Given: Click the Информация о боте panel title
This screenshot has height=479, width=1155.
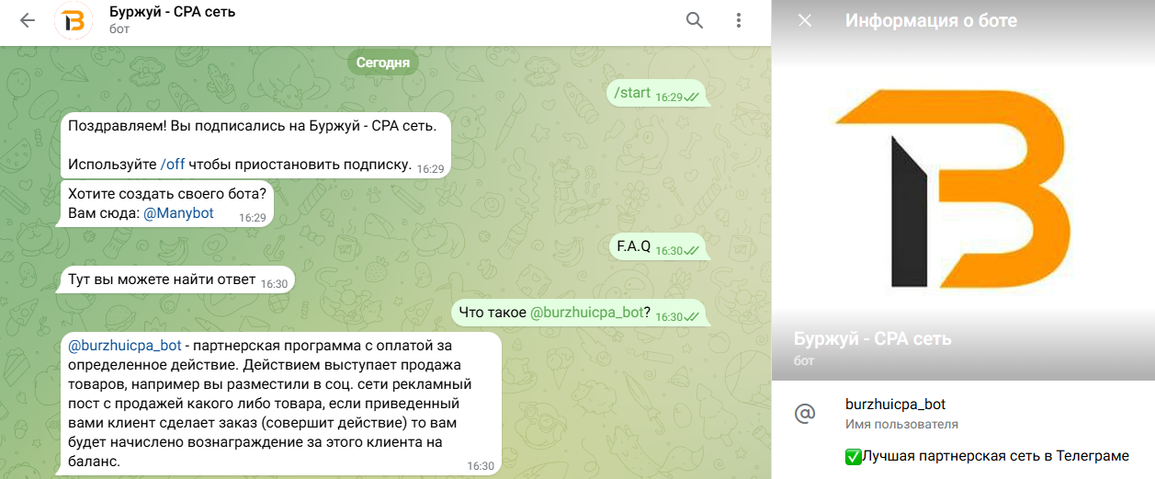Looking at the screenshot, I should (931, 20).
